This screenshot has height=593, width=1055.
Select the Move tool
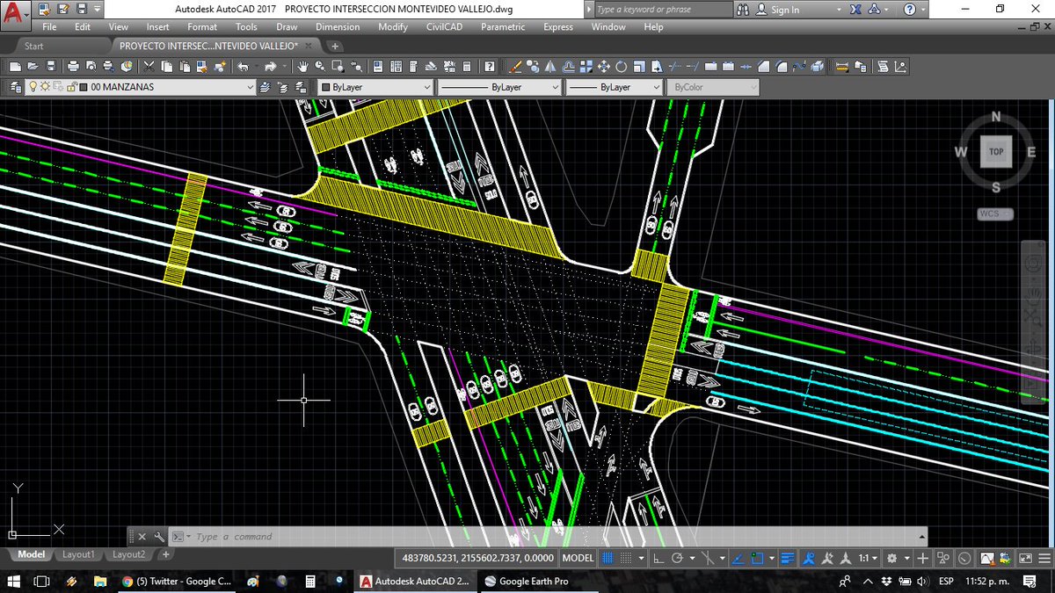tap(604, 66)
